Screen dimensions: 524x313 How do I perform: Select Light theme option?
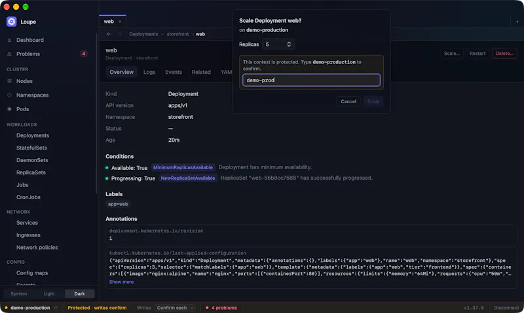49,293
